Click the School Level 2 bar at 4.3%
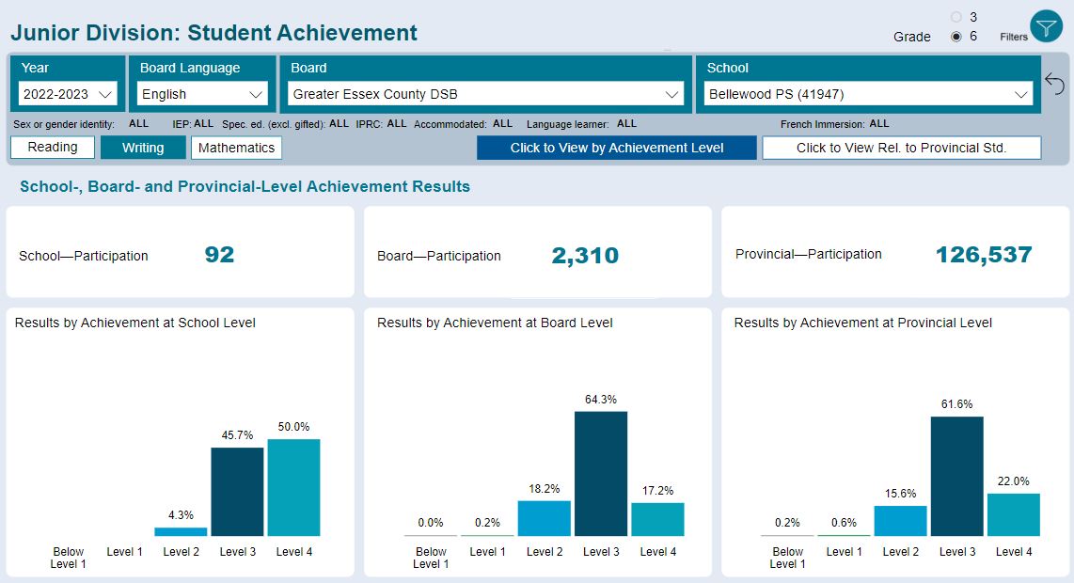This screenshot has width=1074, height=583. coord(181,531)
